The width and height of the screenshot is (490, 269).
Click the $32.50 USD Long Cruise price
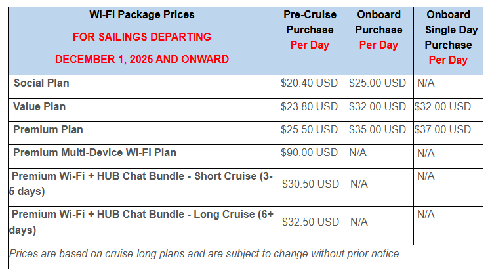click(310, 222)
